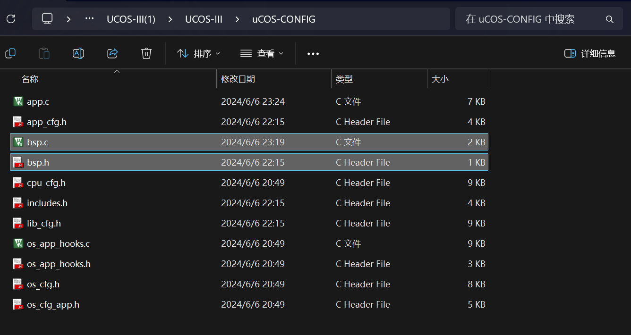Click the 8 KB size of os_cfg.h
The width and height of the screenshot is (631, 335).
click(477, 284)
